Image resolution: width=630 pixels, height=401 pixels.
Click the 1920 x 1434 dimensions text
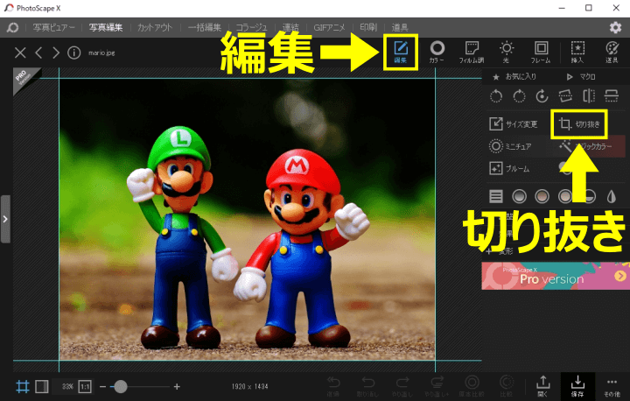tap(250, 386)
